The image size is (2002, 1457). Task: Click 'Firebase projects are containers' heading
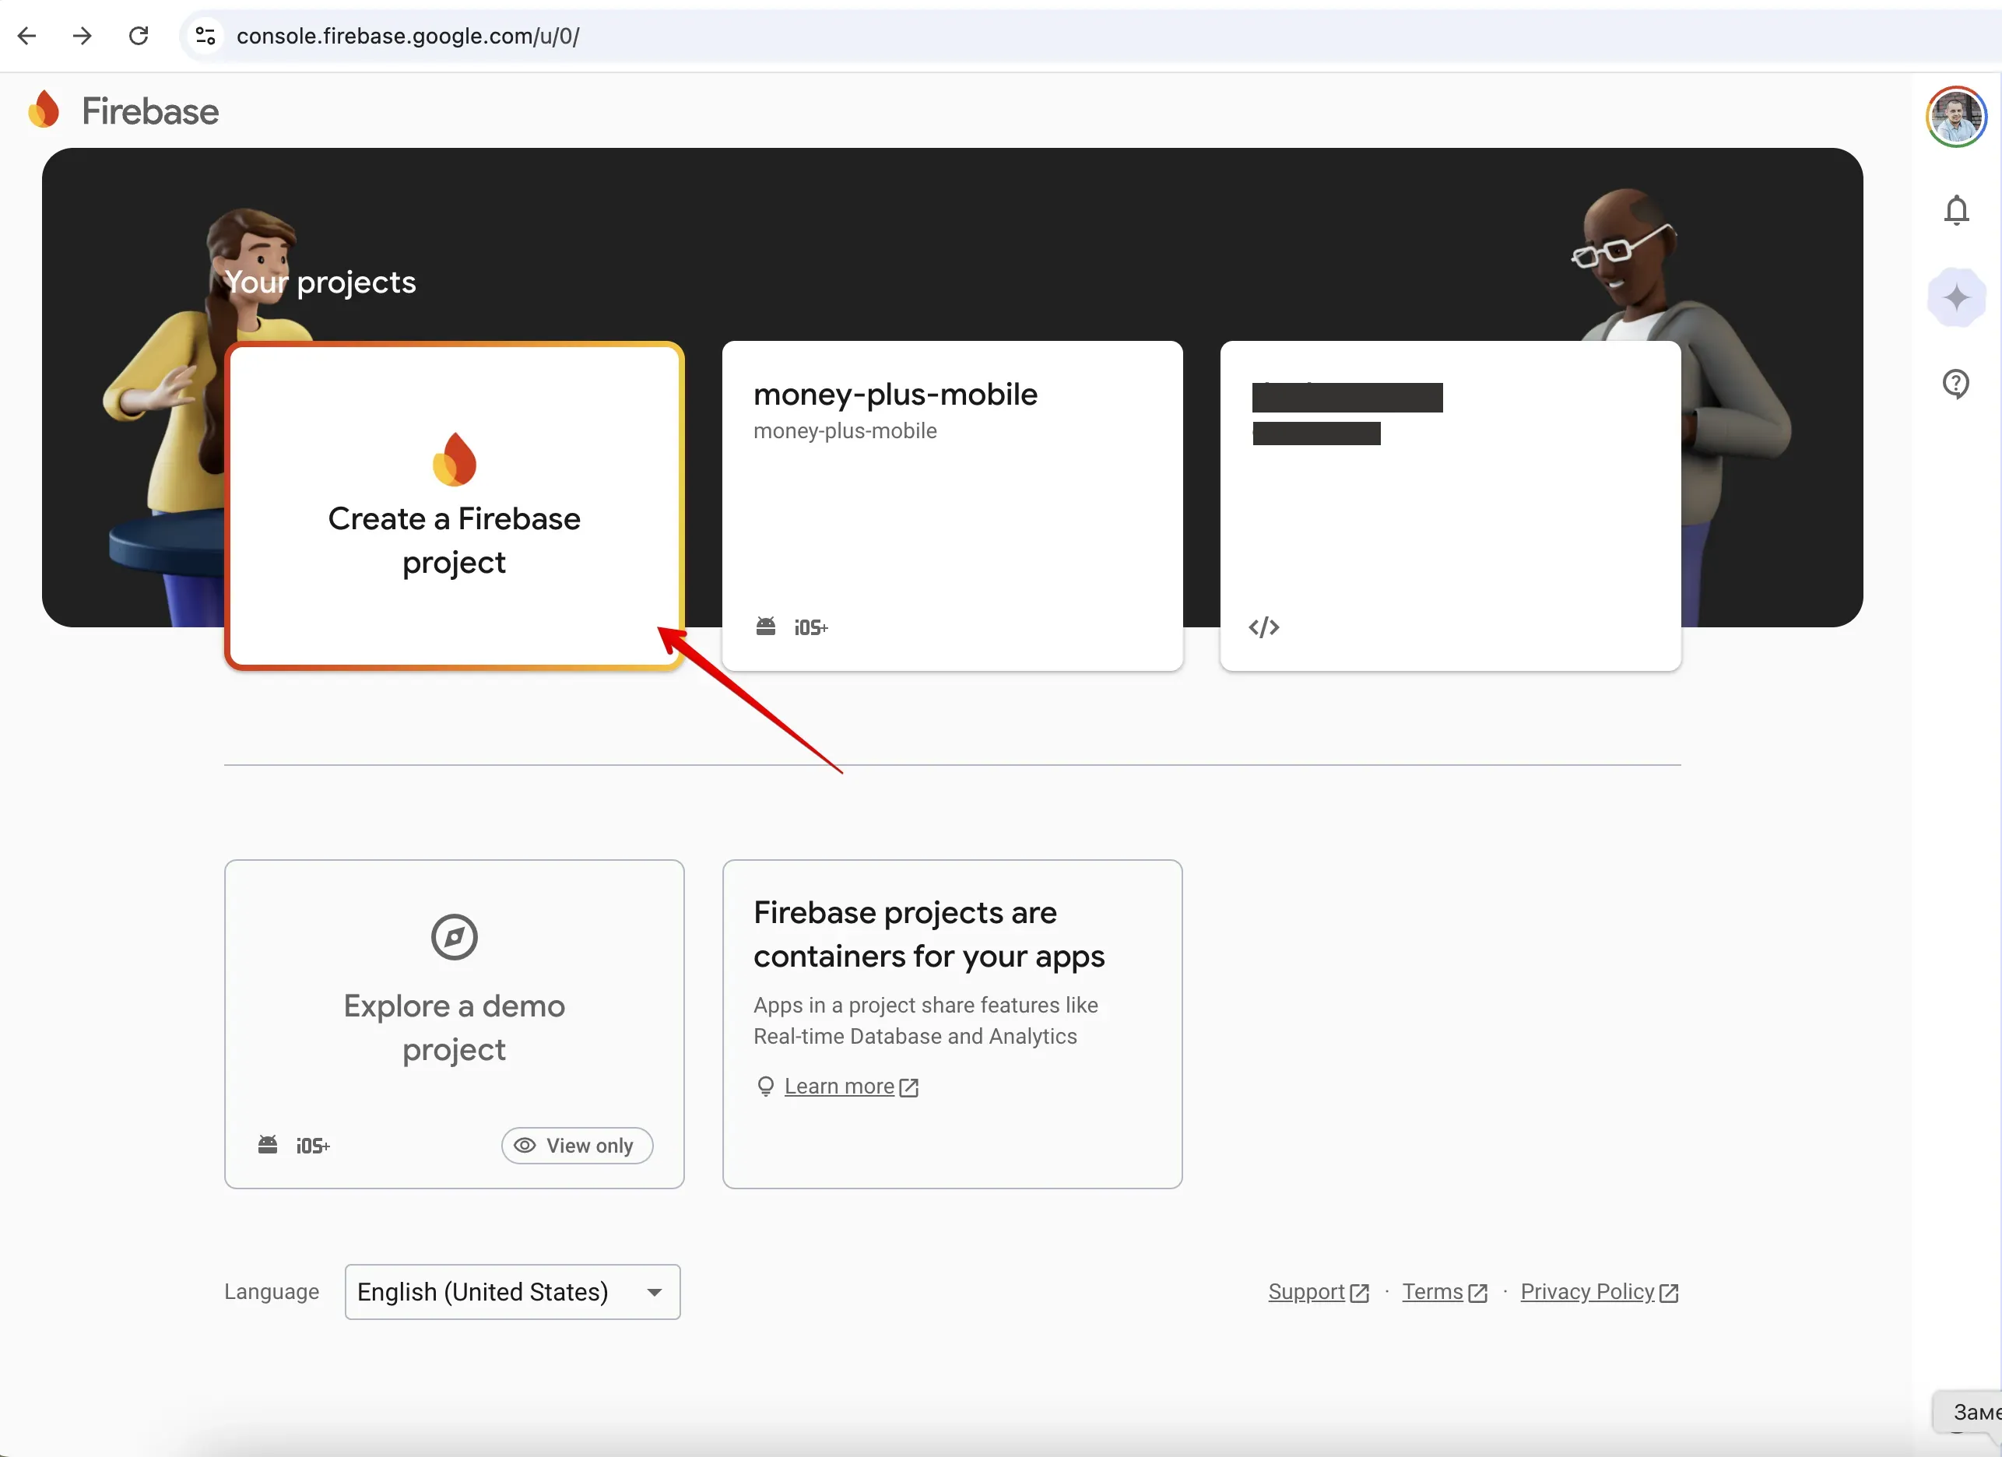click(x=929, y=934)
